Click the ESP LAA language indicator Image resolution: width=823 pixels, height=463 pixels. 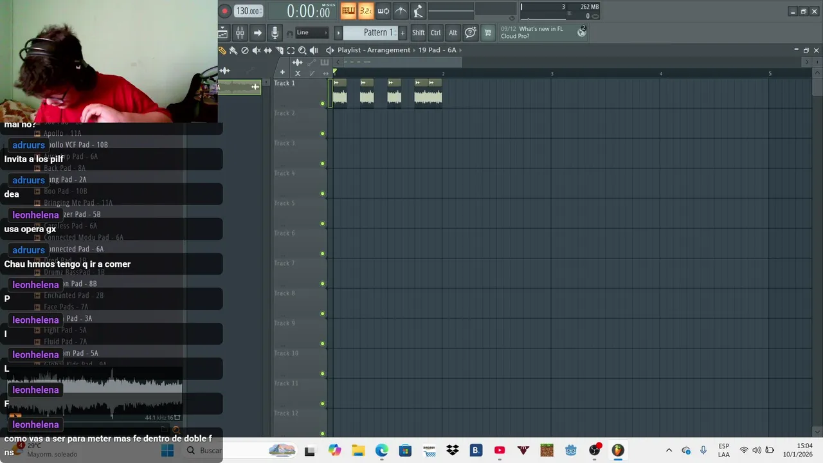[724, 450]
